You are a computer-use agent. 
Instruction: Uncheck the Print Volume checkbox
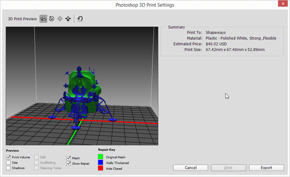tap(8, 157)
